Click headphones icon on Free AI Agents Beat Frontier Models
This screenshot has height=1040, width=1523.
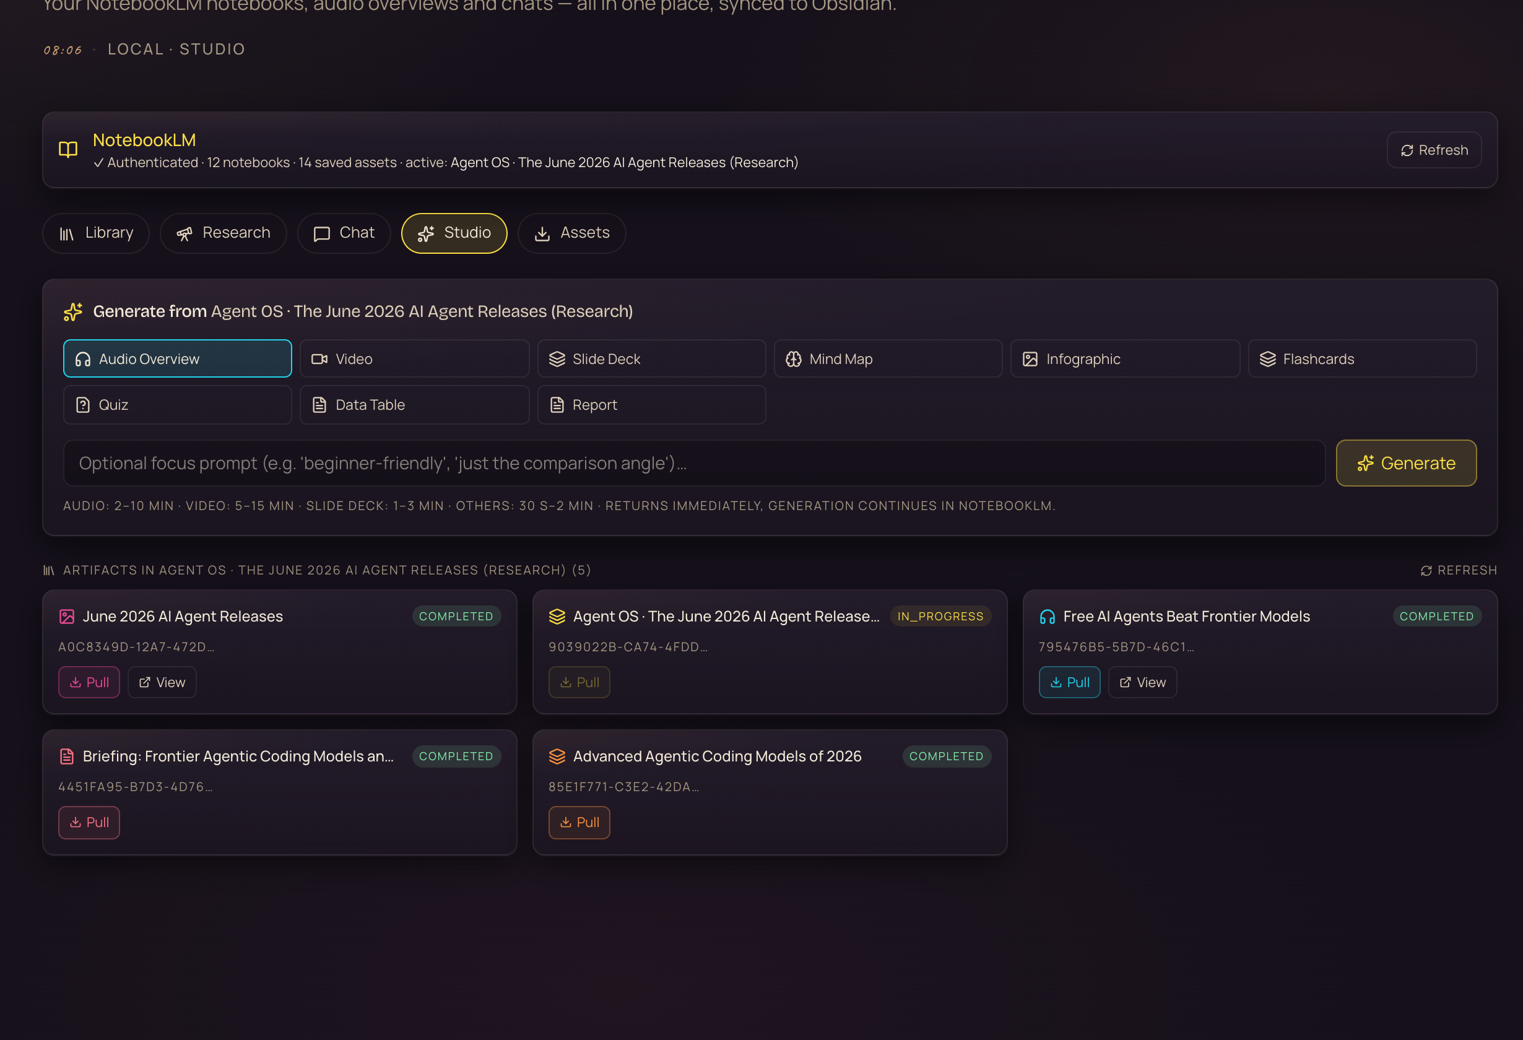(x=1048, y=616)
